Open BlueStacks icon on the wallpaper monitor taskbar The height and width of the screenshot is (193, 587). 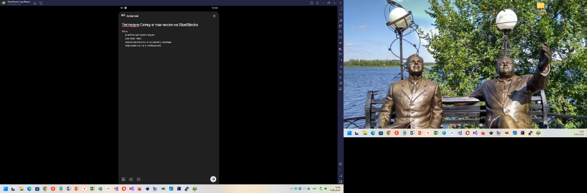(x=538, y=133)
